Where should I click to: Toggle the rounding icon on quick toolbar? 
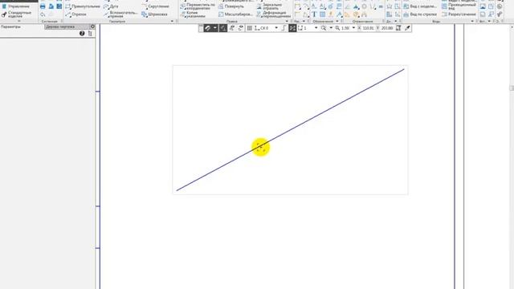click(x=284, y=28)
